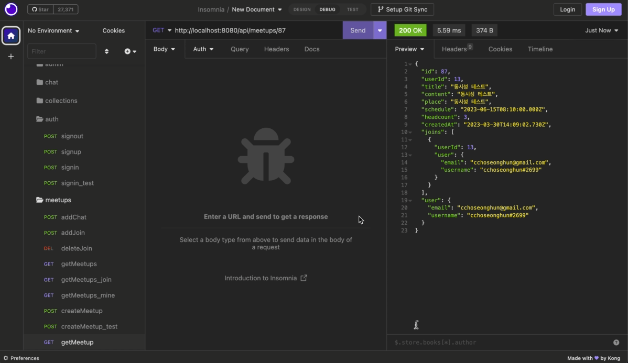Click the Insomnia logo icon
The image size is (628, 363).
(x=11, y=9)
